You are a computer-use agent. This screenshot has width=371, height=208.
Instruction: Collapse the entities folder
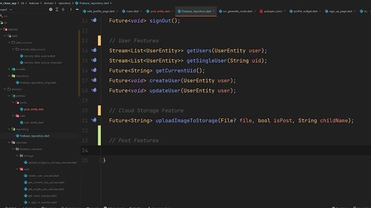pyautogui.click(x=9, y=96)
